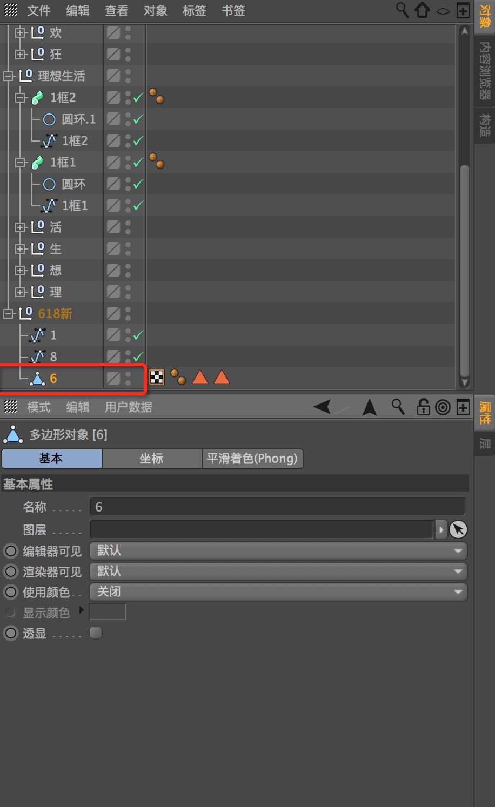Image resolution: width=495 pixels, height=807 pixels.
Task: Click the attributes search magnifier icon
Action: pyautogui.click(x=398, y=407)
